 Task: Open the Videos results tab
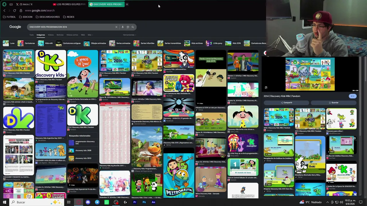tap(51, 35)
